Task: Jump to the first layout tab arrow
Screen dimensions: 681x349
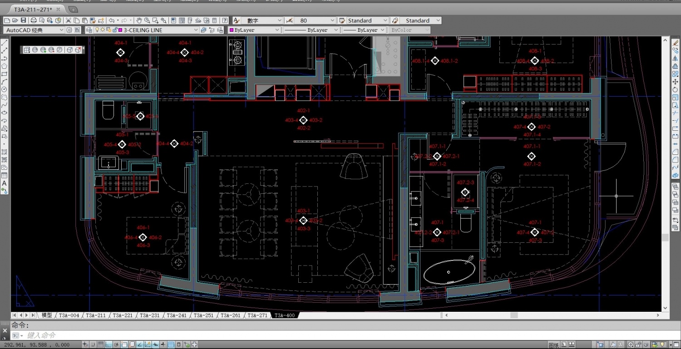Action: pyautogui.click(x=14, y=315)
